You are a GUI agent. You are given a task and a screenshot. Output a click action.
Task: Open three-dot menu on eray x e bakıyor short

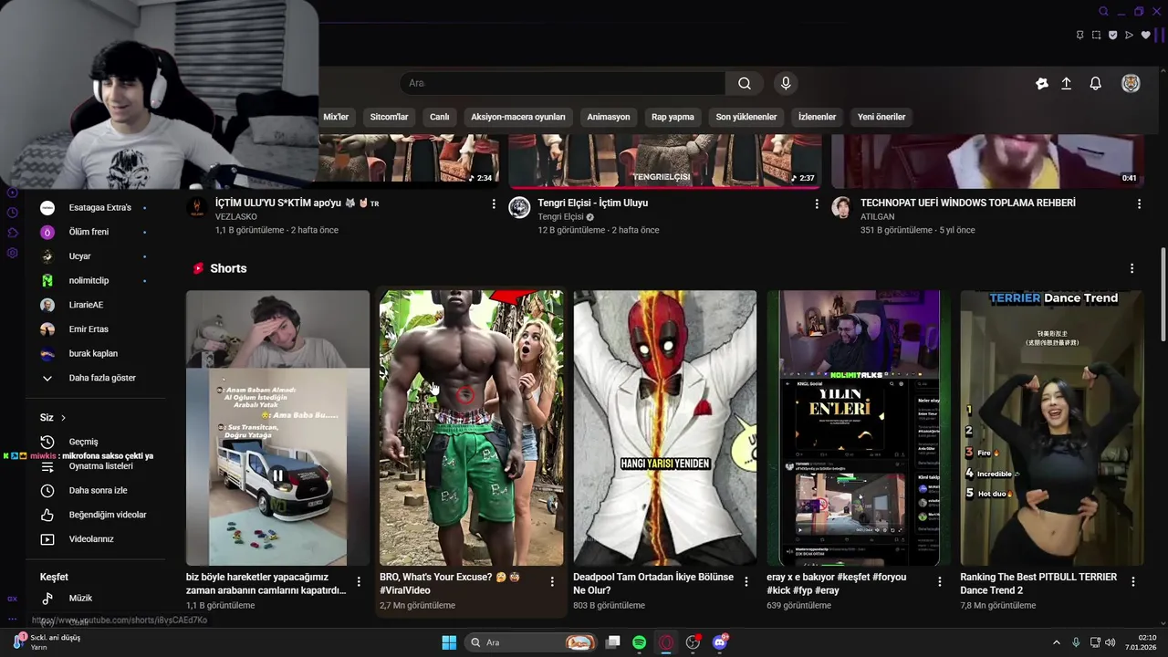[939, 581]
